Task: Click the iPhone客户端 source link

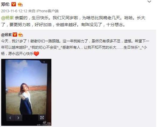Action: tap(47, 11)
